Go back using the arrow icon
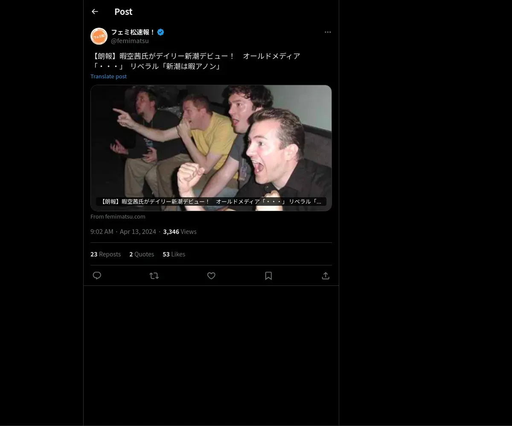The width and height of the screenshot is (512, 426). pyautogui.click(x=95, y=12)
